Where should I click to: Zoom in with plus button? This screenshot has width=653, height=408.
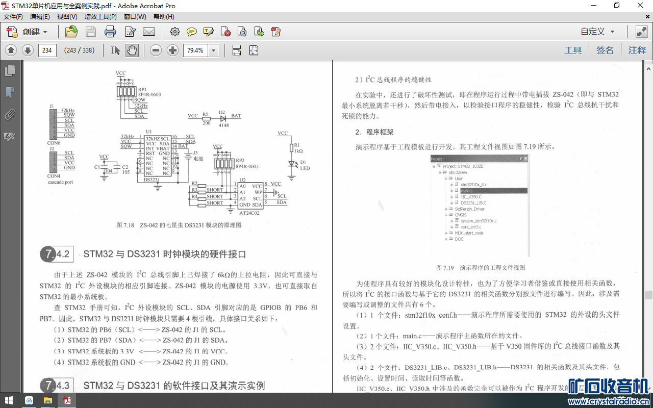coord(173,50)
